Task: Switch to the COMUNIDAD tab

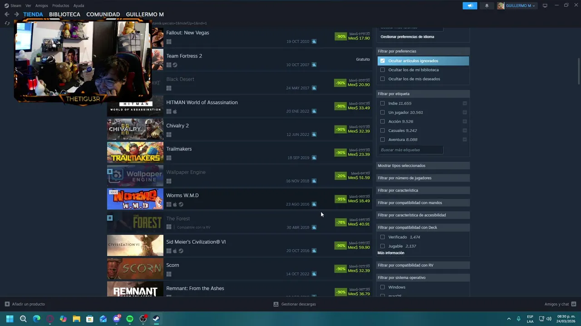Action: pyautogui.click(x=103, y=14)
